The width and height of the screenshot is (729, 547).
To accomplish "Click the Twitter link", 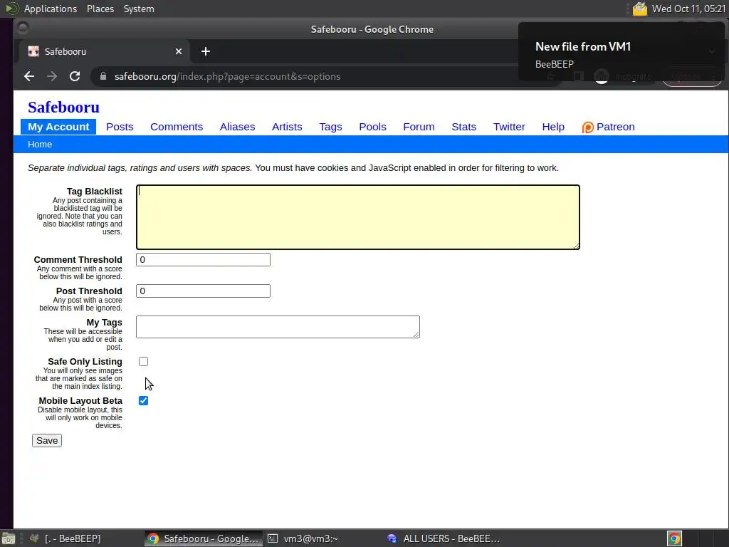I will pyautogui.click(x=509, y=127).
